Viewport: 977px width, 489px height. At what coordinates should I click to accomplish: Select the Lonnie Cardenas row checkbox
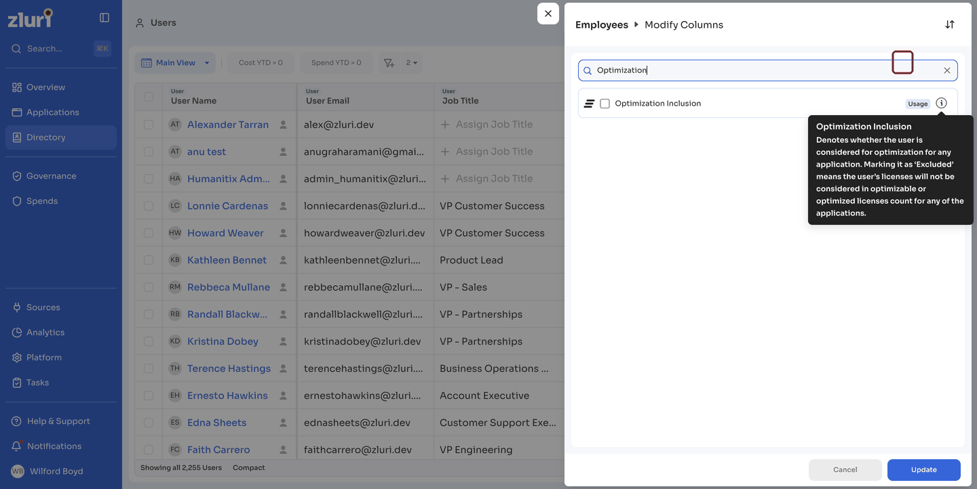coord(149,206)
